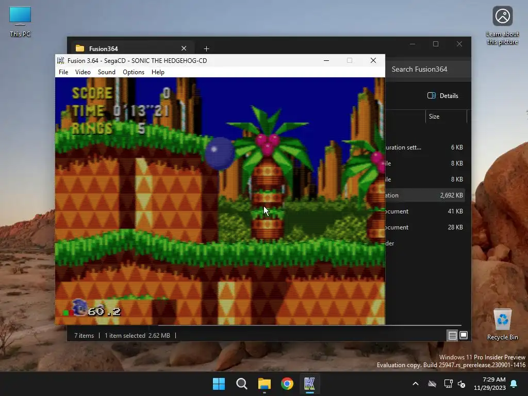Maximize the File Explorer window
The width and height of the screenshot is (528, 396).
click(x=436, y=44)
